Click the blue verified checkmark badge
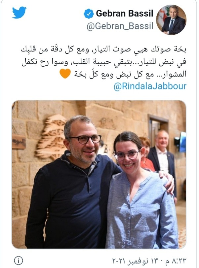This screenshot has height=268, width=199. 89,14
